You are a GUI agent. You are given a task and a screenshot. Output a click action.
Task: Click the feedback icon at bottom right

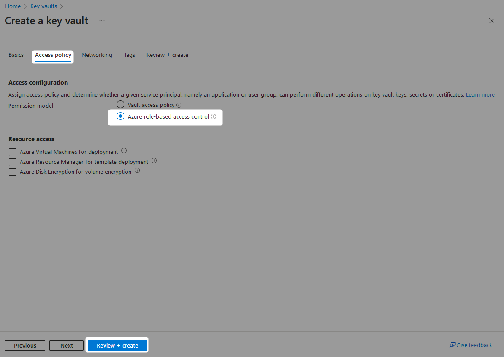coord(452,345)
